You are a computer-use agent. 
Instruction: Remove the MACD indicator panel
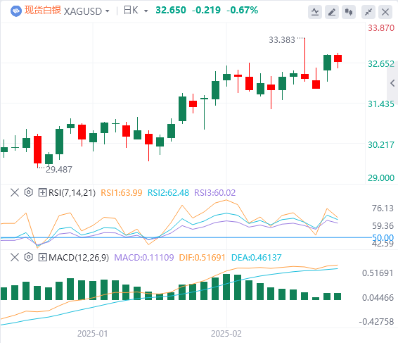point(15,257)
